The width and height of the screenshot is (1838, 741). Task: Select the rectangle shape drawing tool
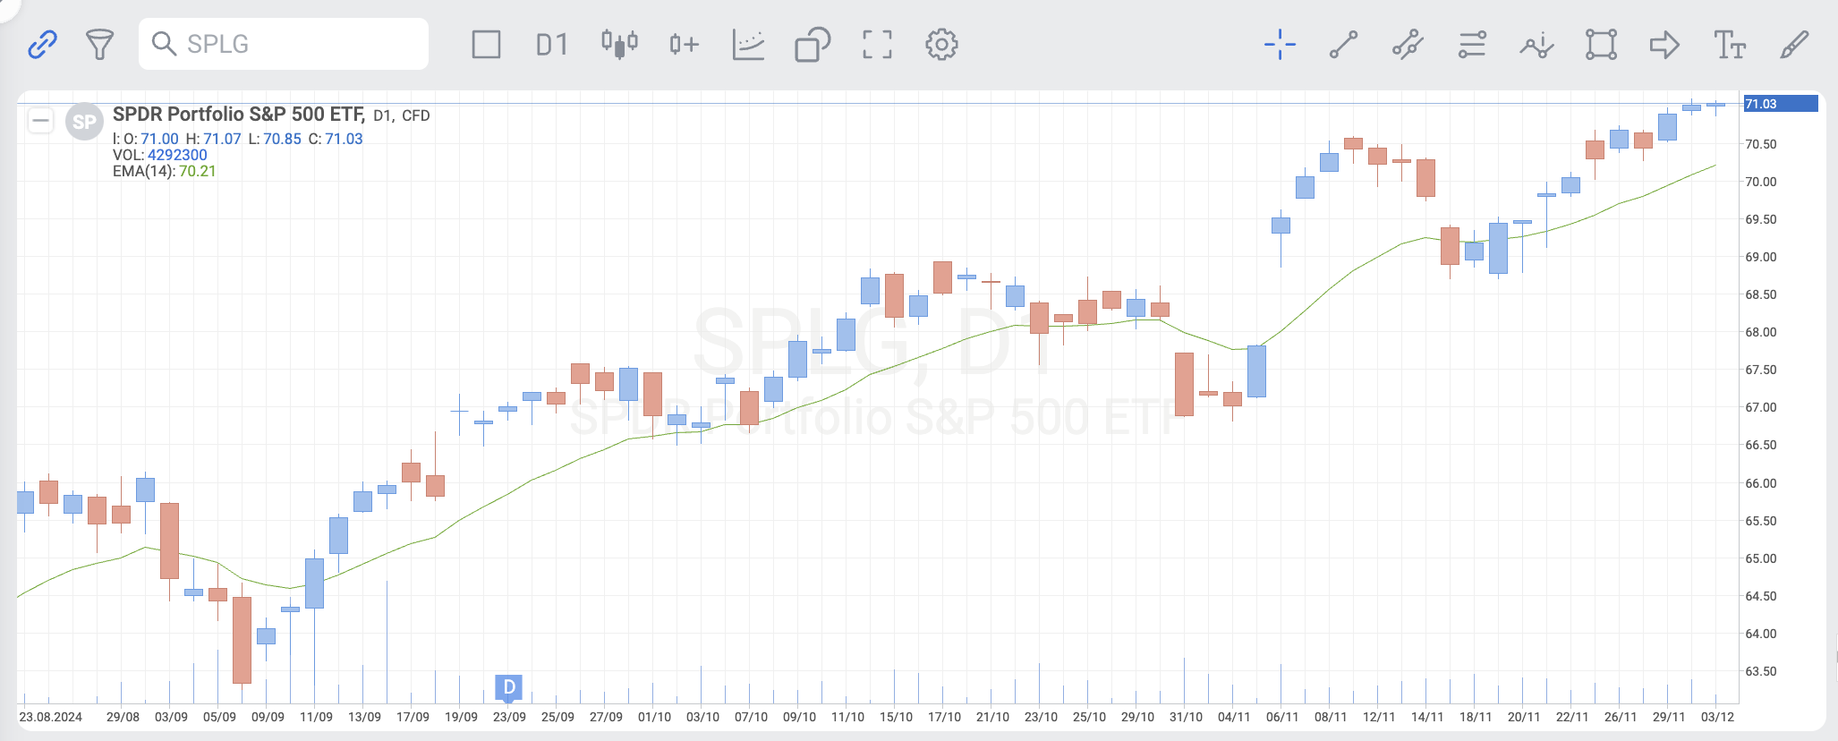click(x=1601, y=44)
